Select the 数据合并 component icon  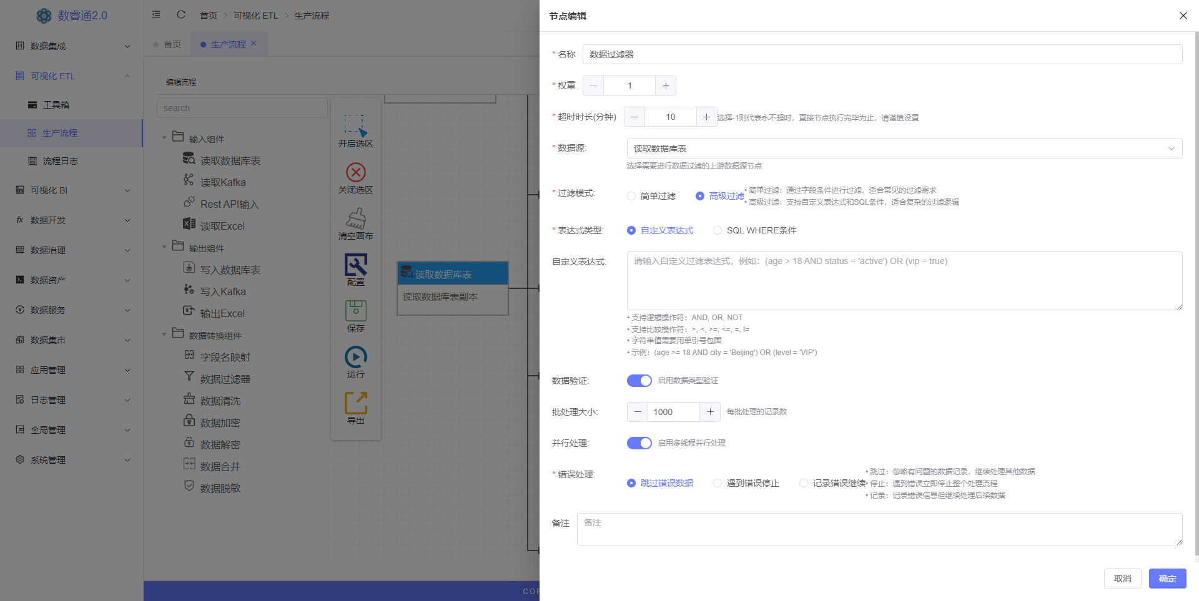click(189, 464)
